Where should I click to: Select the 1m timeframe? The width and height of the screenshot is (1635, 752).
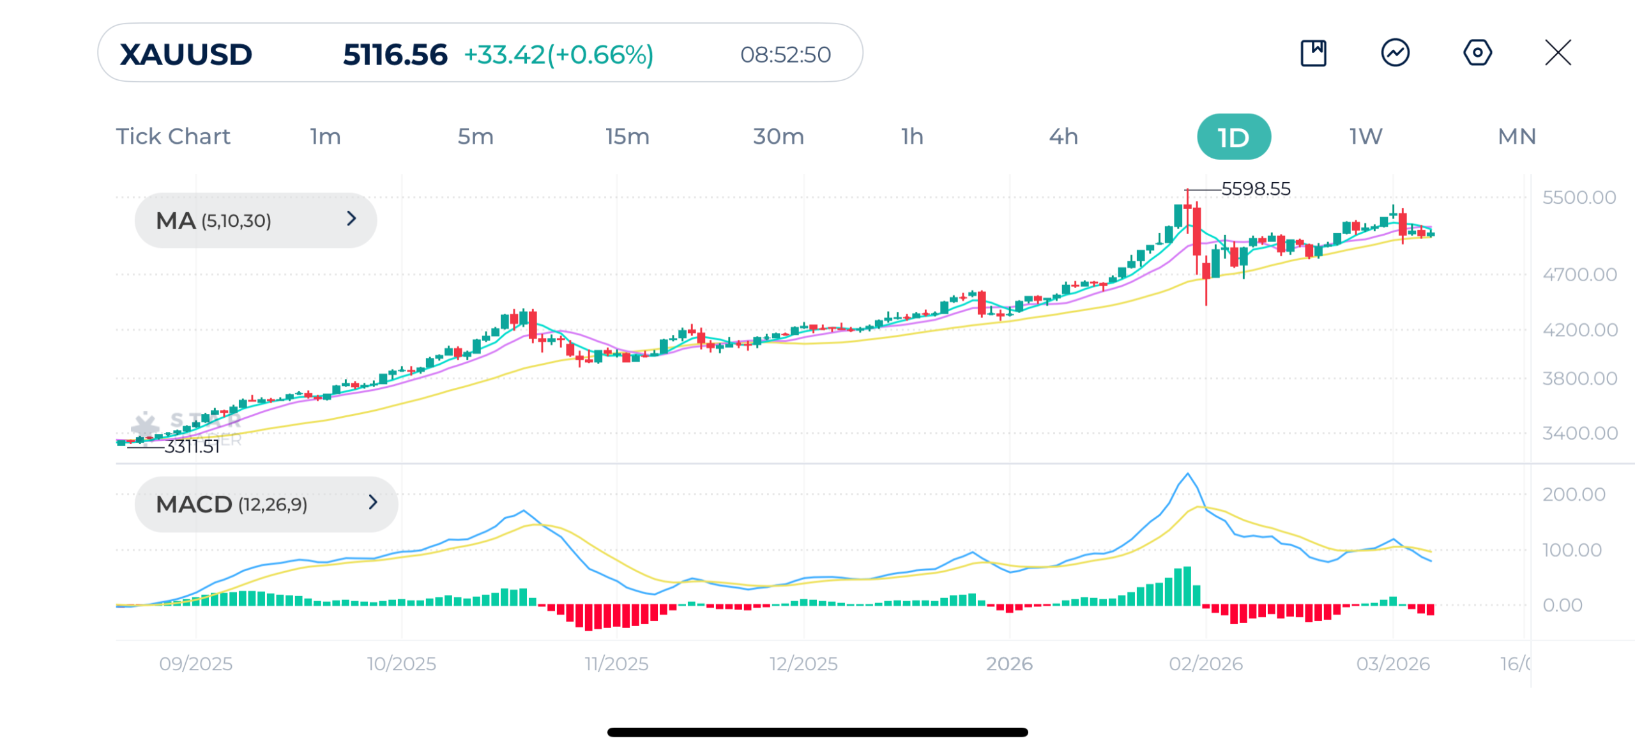[325, 137]
